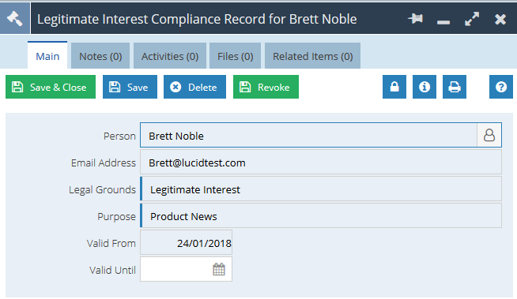
Task: Pin the compliance record window
Action: (416, 18)
